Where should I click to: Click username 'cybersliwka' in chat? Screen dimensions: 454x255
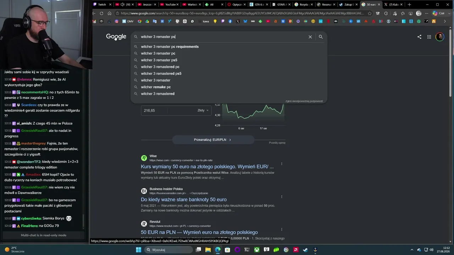pos(31,219)
